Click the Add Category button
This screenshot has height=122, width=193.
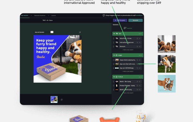click(120, 20)
